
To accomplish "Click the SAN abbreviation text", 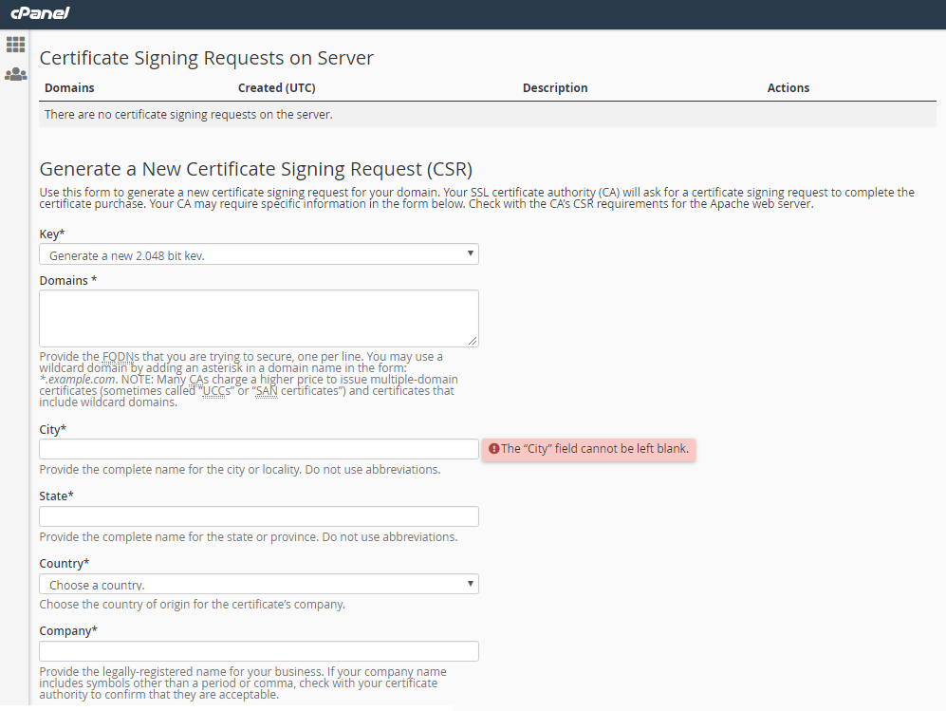I will (x=265, y=391).
